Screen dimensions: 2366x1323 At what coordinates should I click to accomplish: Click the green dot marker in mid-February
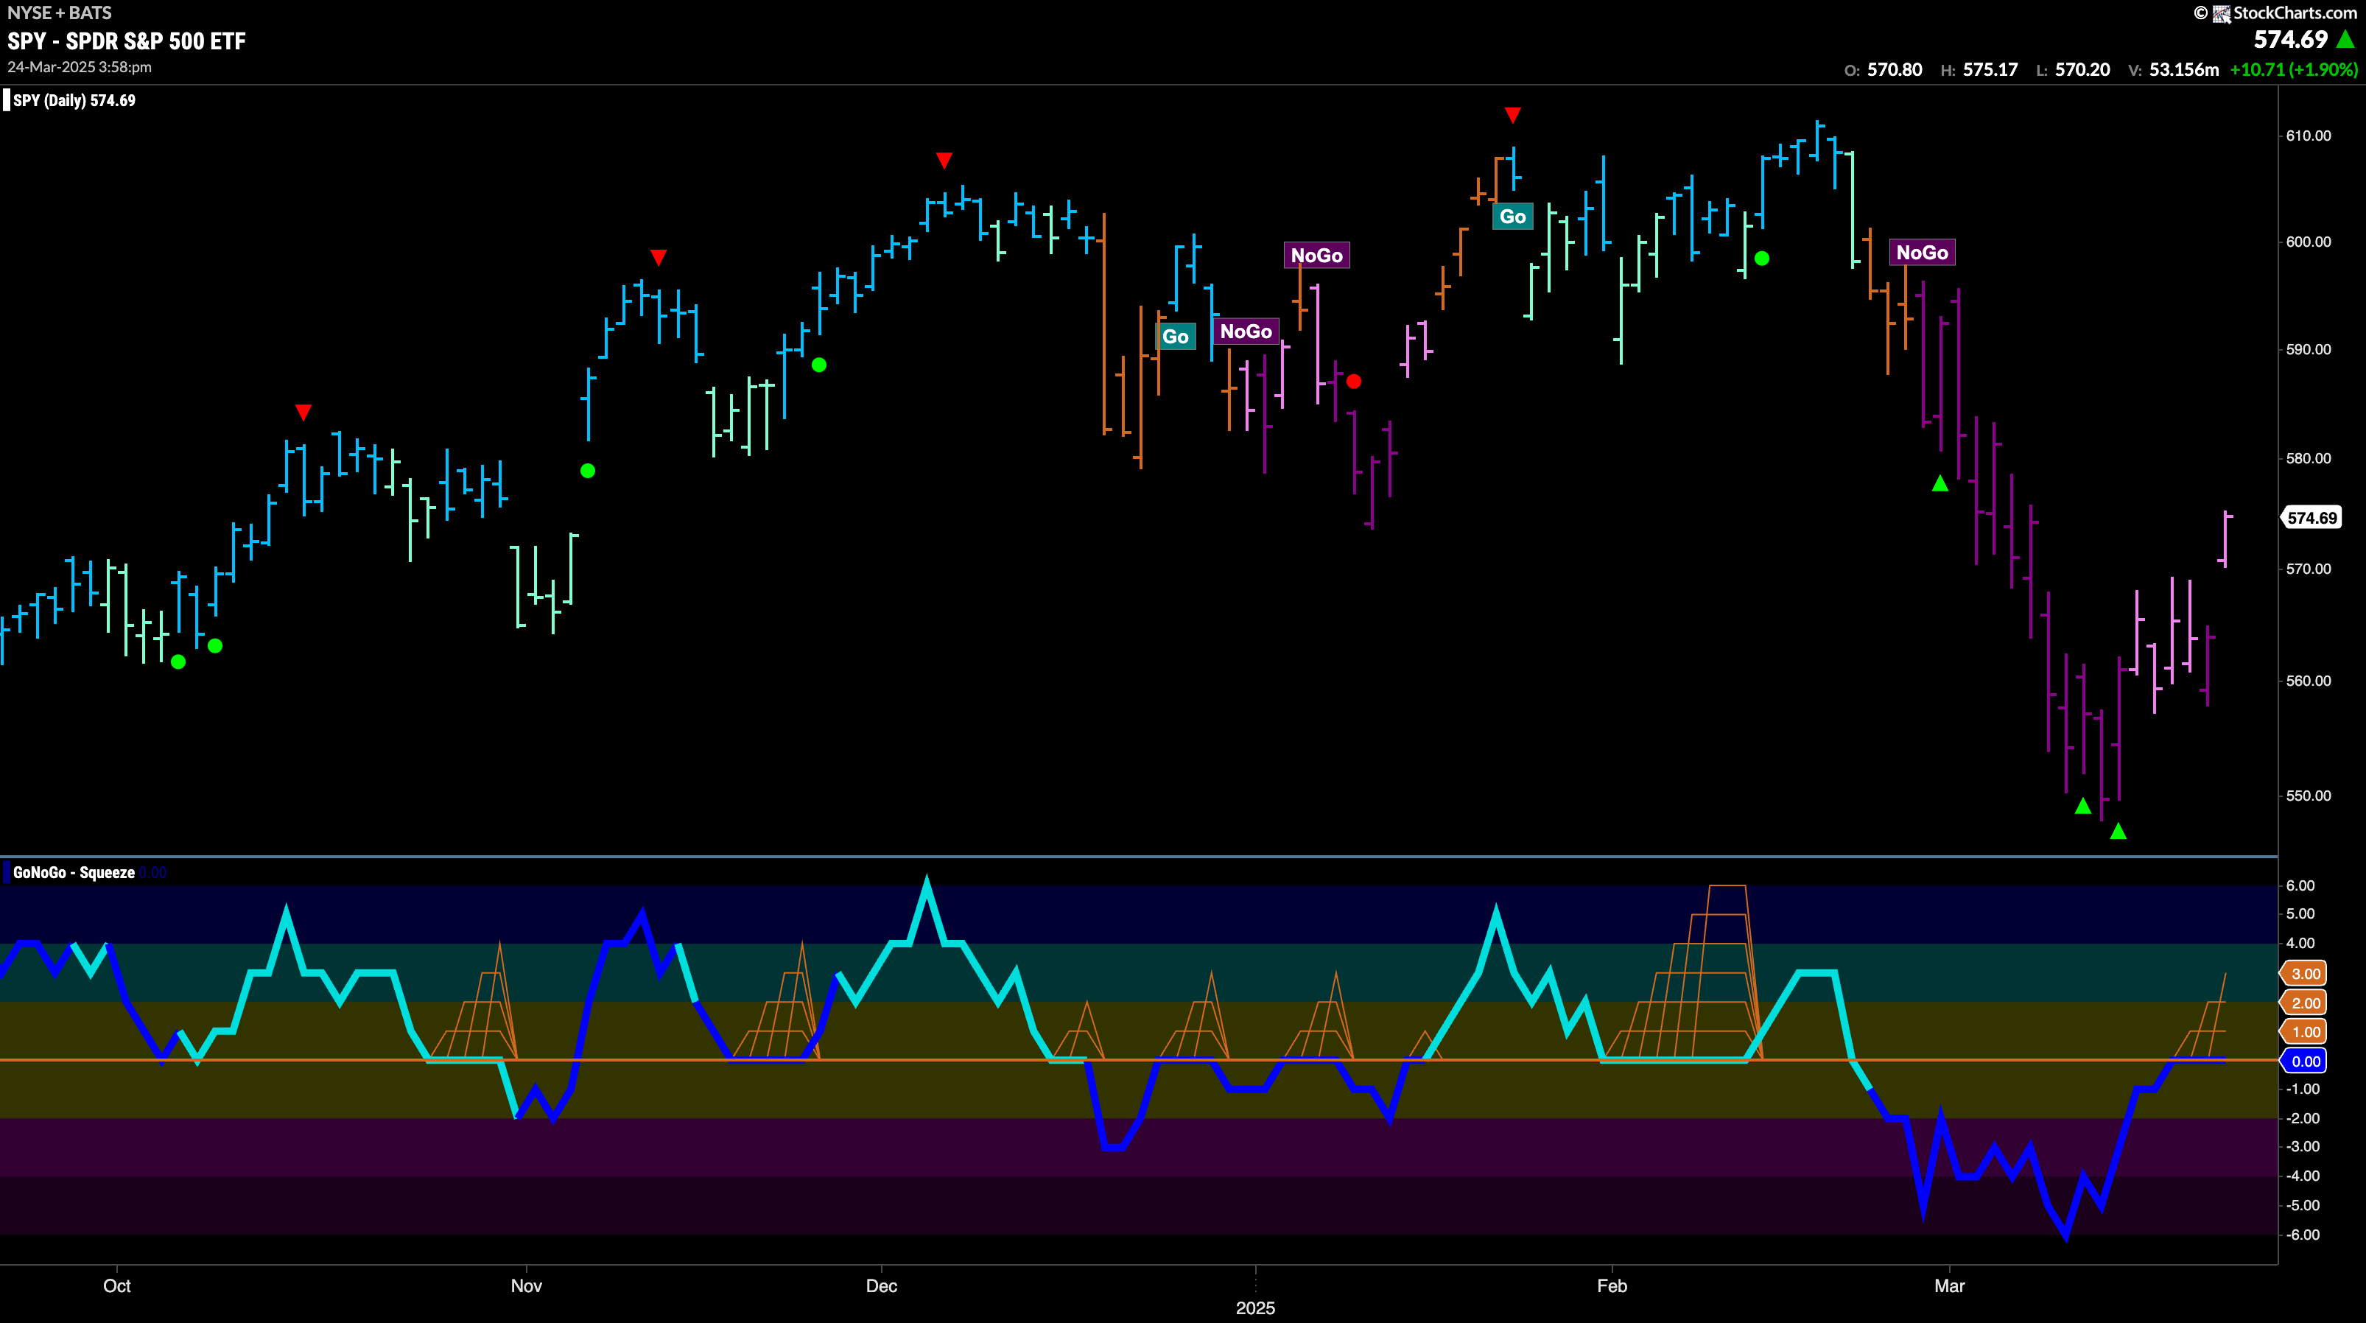(x=1762, y=259)
